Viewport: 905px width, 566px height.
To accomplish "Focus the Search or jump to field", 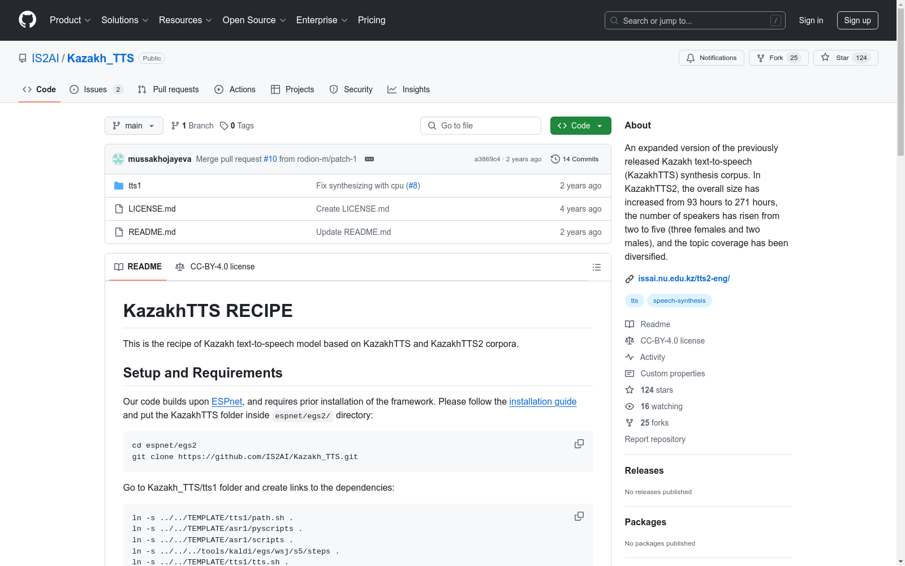I will pyautogui.click(x=695, y=20).
